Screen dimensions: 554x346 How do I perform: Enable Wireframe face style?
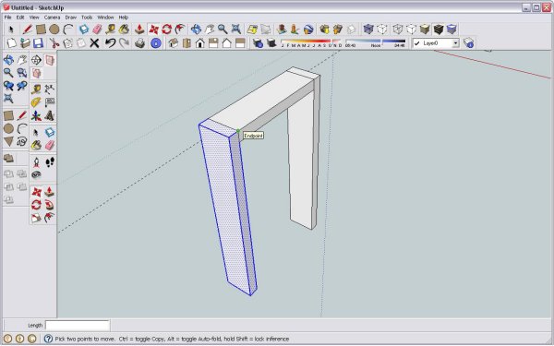(x=398, y=30)
